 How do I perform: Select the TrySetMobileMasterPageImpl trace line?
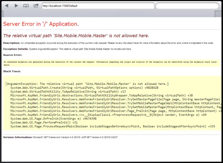[116, 103]
